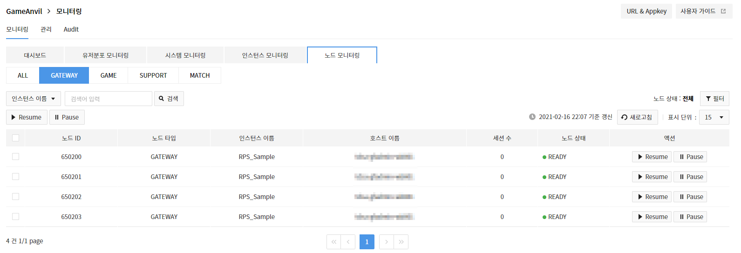Filter nodes by GATEWAY type
Viewport: 741px width, 253px height.
[x=64, y=75]
